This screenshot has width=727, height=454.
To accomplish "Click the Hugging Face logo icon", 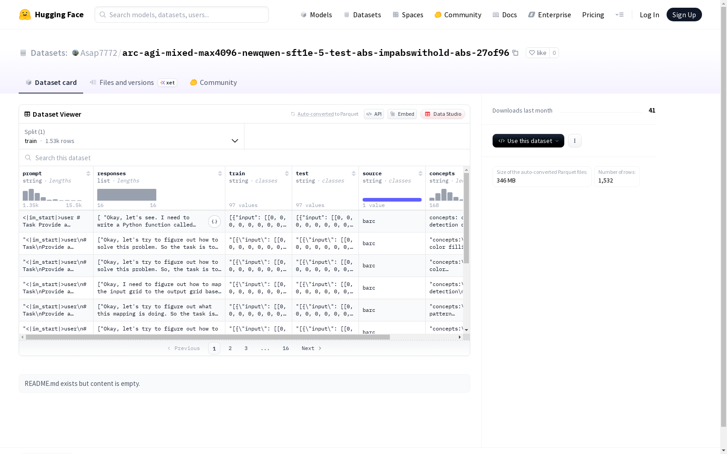I will (x=25, y=15).
